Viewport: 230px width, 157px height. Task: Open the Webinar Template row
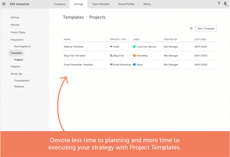click(x=140, y=47)
